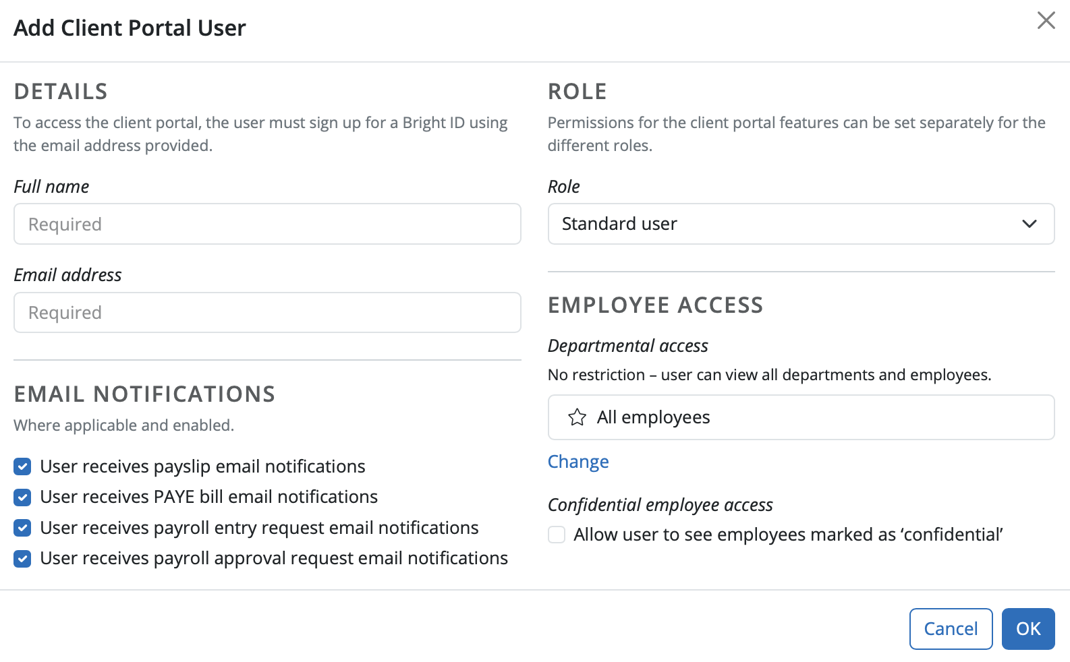Click the 'User receives PAYE bill' label text
The image size is (1070, 662).
(208, 497)
